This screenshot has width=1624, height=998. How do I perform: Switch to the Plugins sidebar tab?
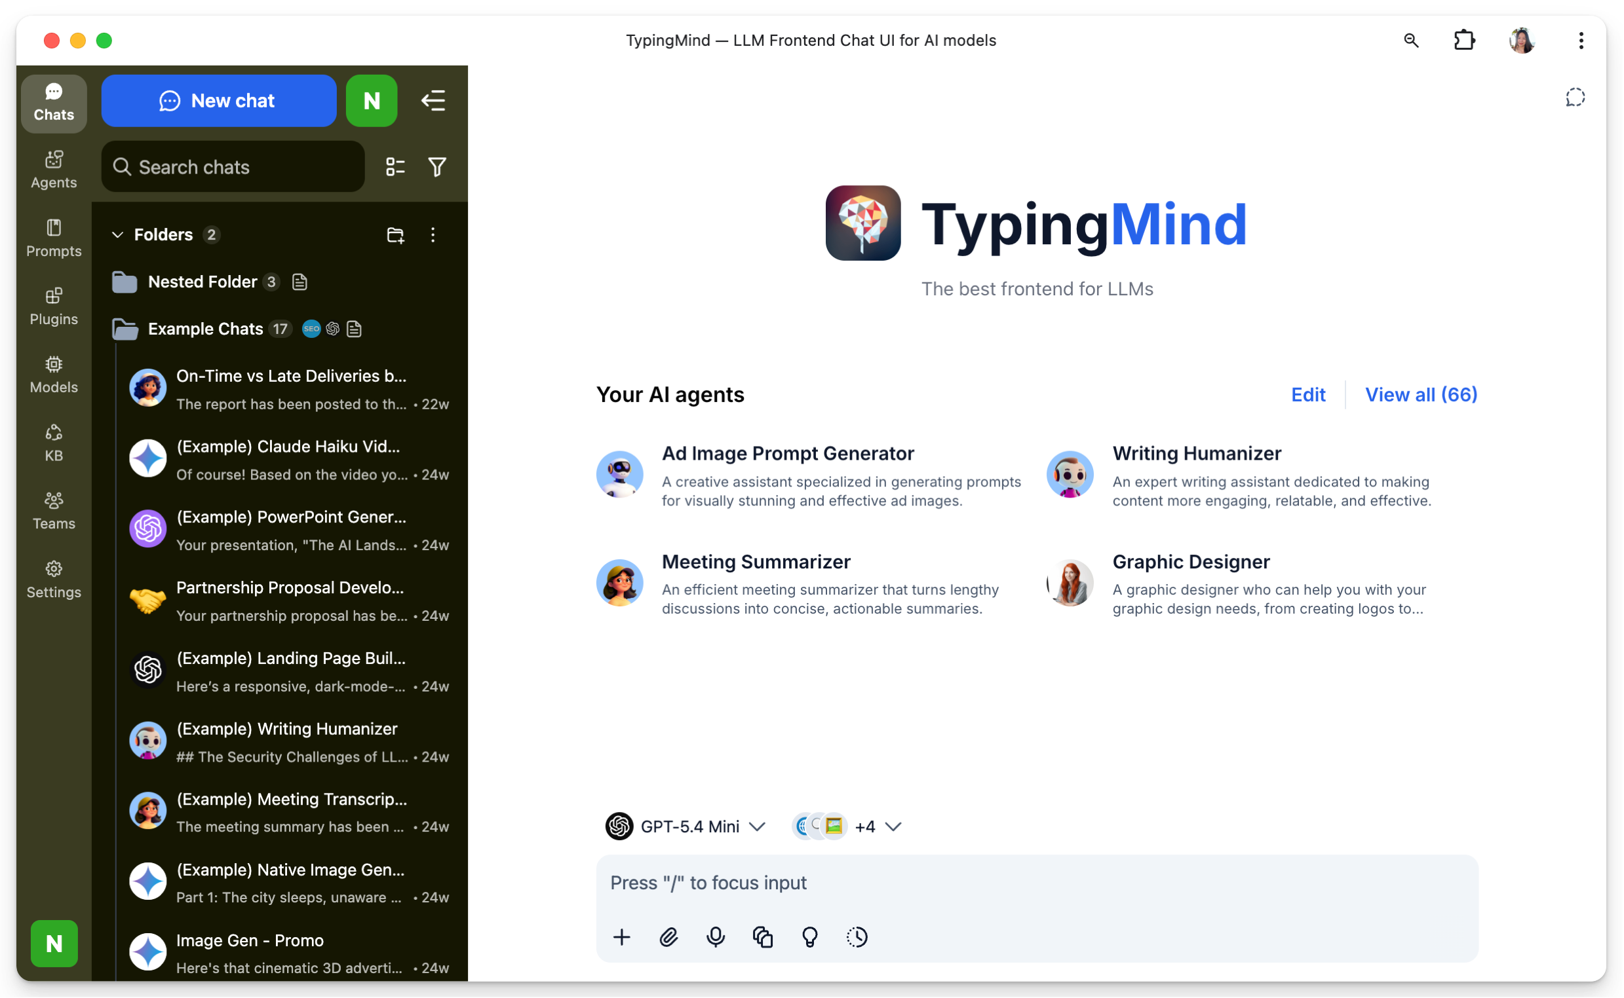pyautogui.click(x=54, y=306)
